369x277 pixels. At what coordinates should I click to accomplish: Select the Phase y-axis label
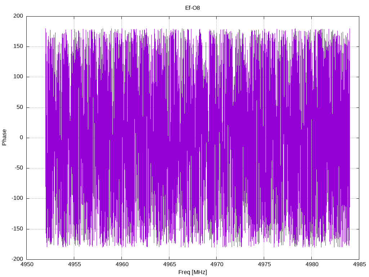tap(4, 137)
